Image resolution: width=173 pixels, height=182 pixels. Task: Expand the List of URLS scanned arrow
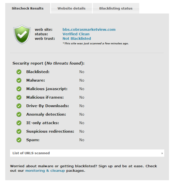tap(162, 153)
